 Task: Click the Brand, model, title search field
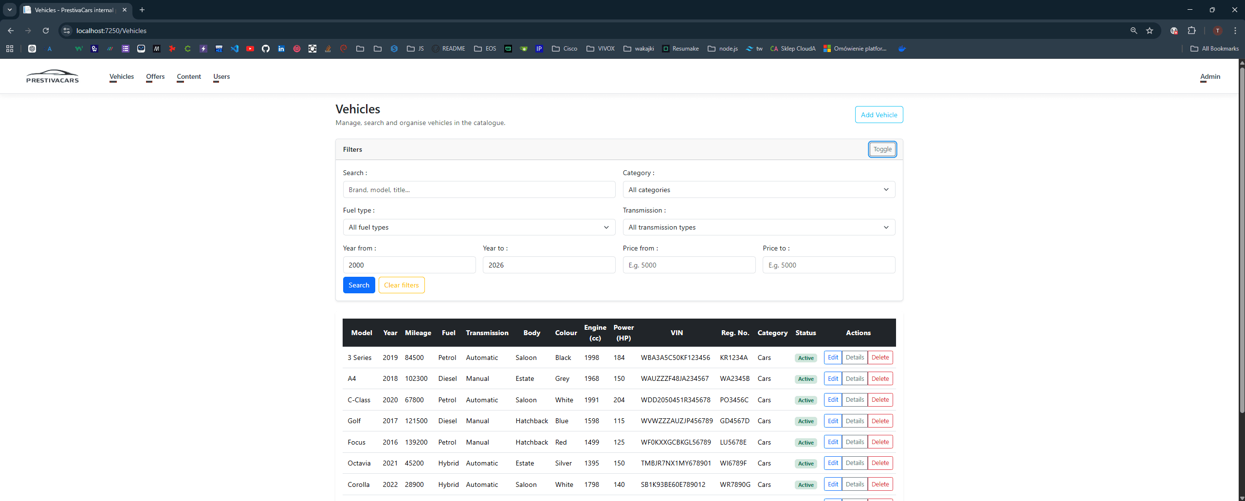[479, 190]
